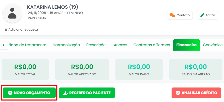Switch to the Plano de tratamento tab
224x102 pixels.
click(x=28, y=45)
